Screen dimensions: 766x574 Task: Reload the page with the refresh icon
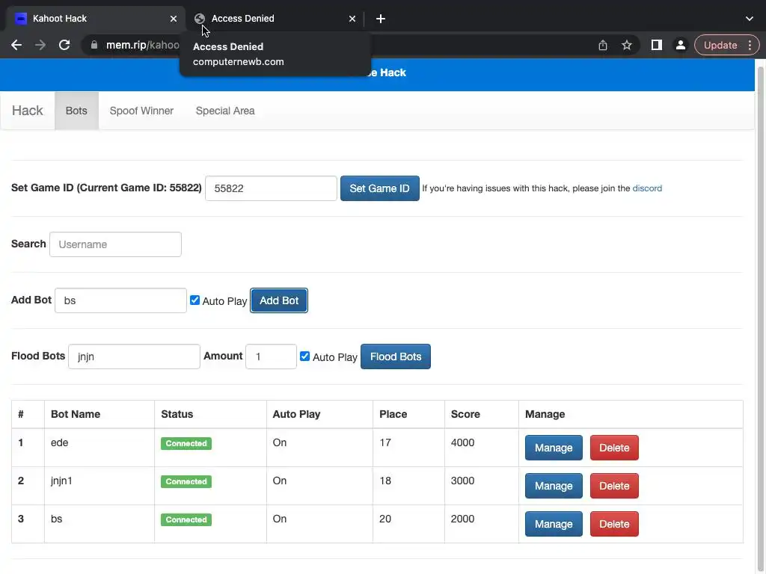coord(64,45)
